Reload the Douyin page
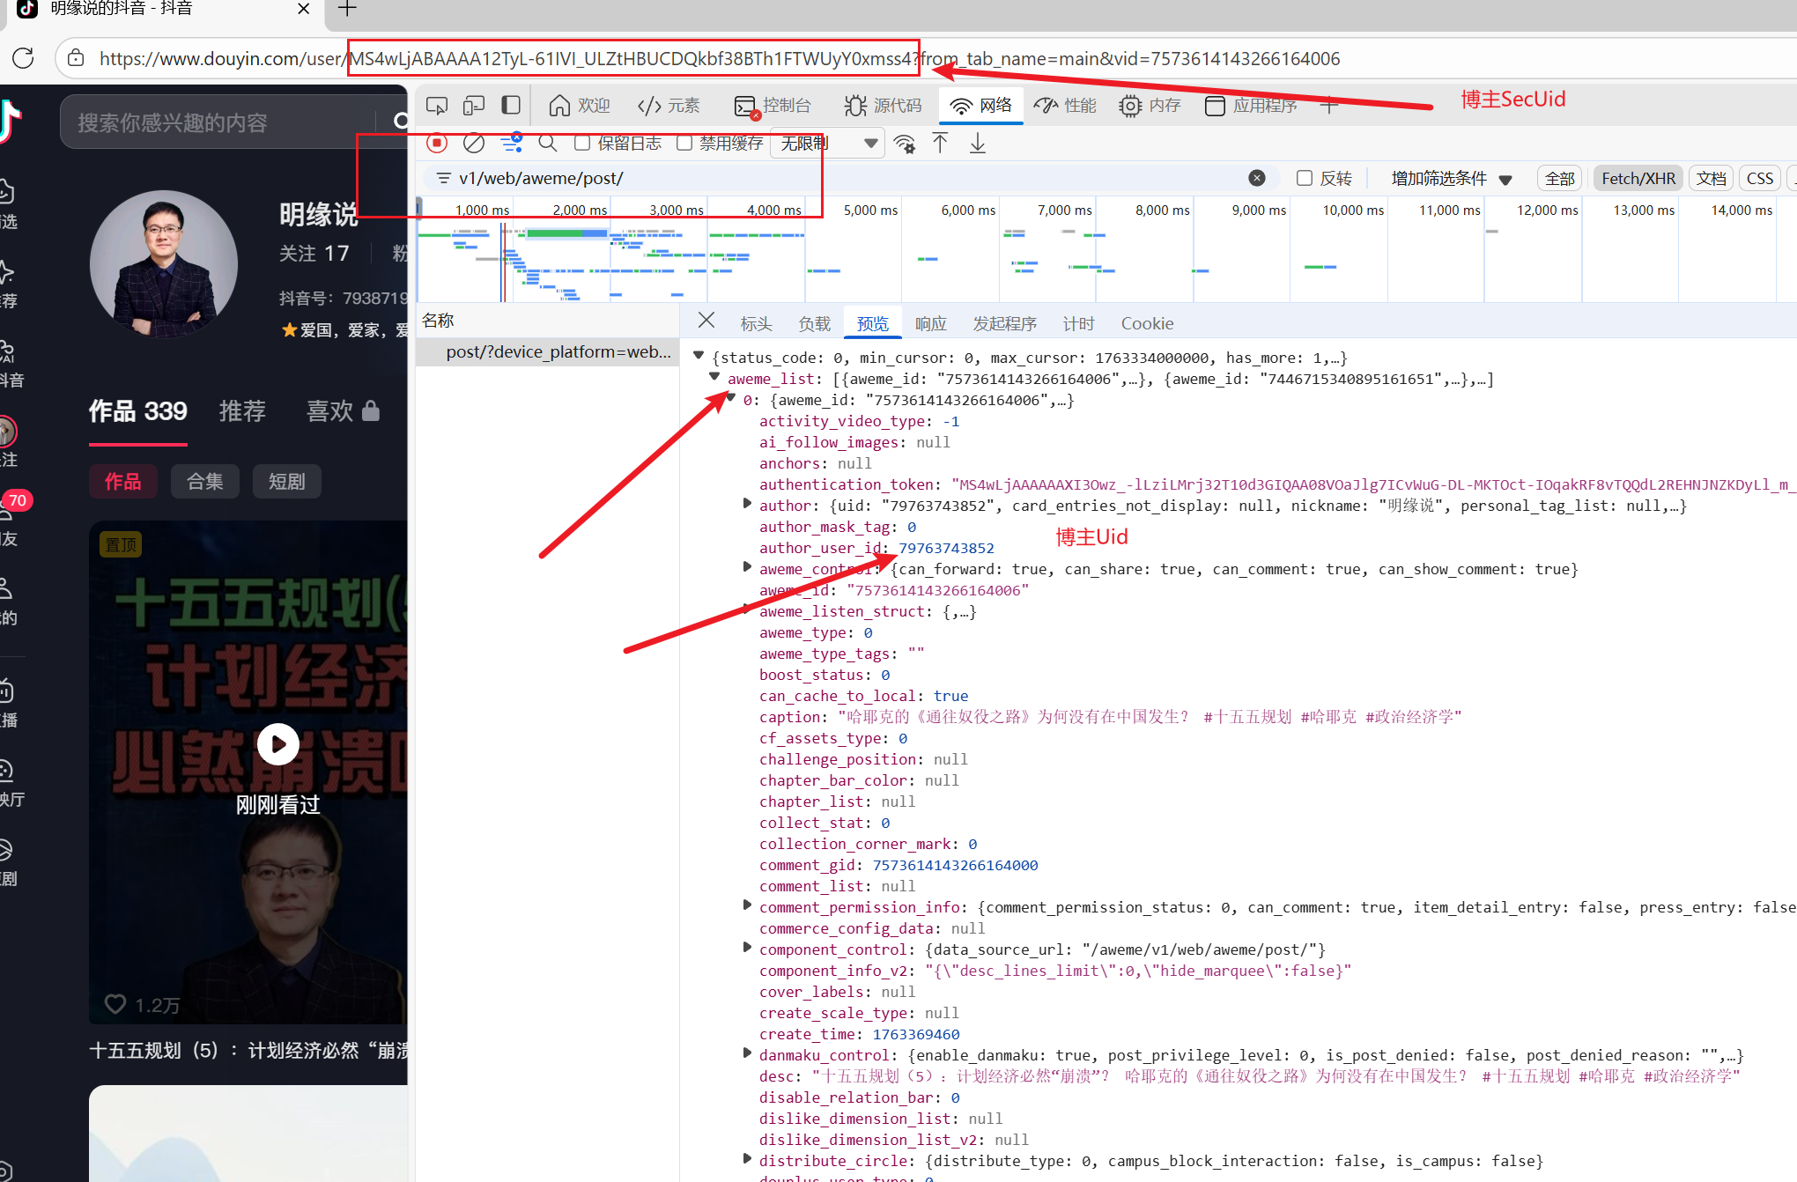Viewport: 1797px width, 1182px height. point(24,58)
